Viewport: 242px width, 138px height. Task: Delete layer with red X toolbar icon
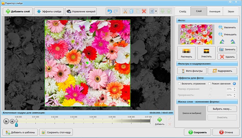pyautogui.click(x=144, y=11)
